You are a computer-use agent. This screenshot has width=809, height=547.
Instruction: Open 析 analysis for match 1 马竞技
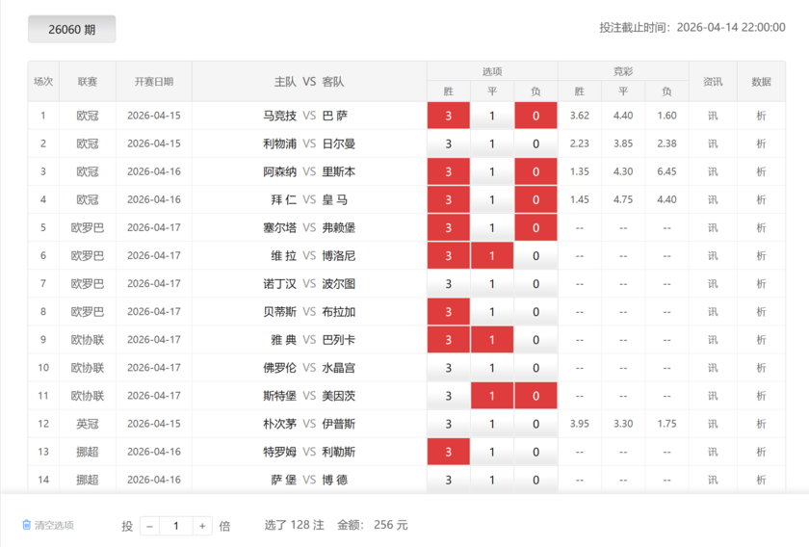tap(761, 116)
